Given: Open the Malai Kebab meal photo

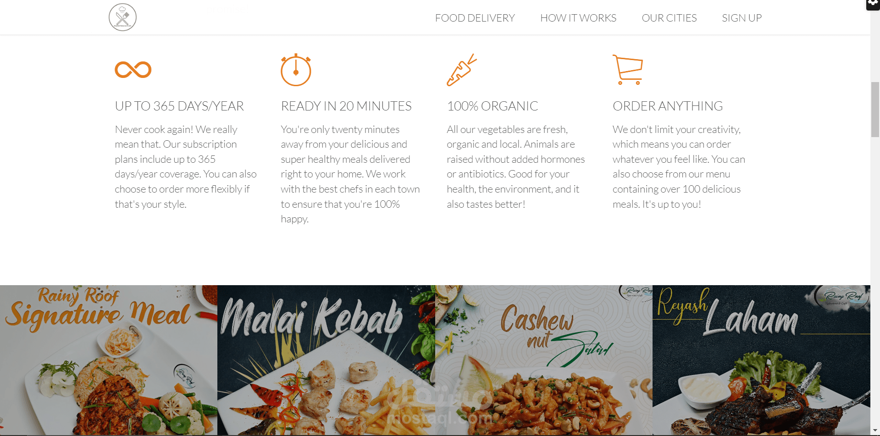Looking at the screenshot, I should coord(326,360).
